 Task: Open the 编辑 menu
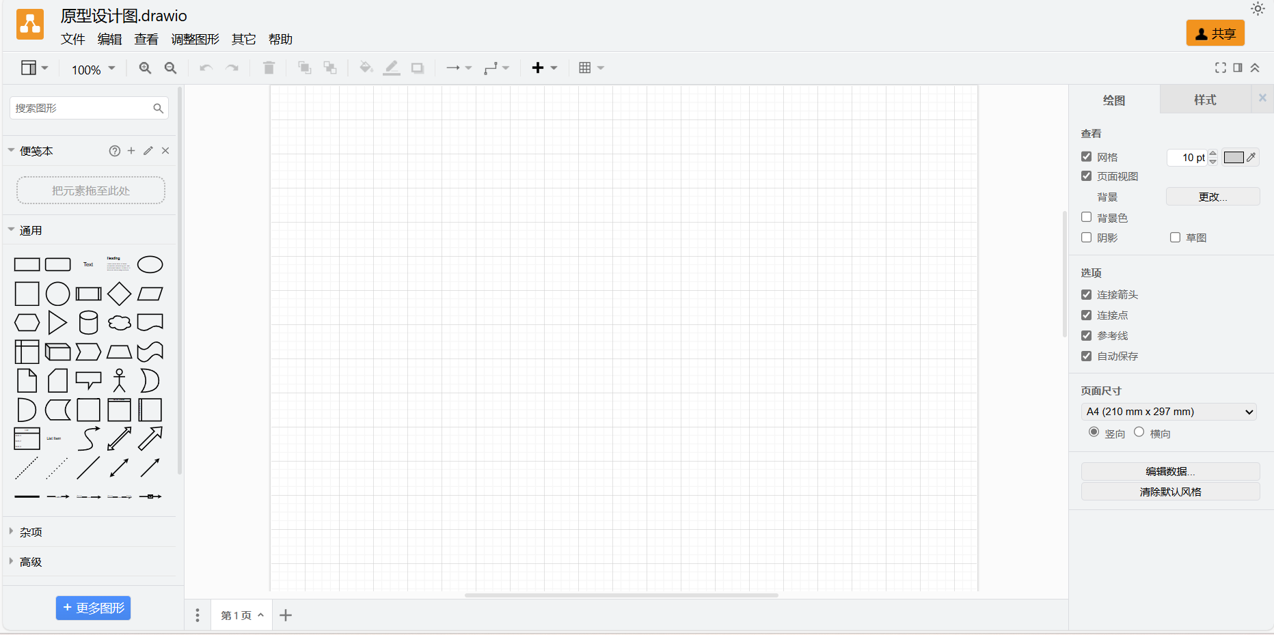(x=109, y=39)
